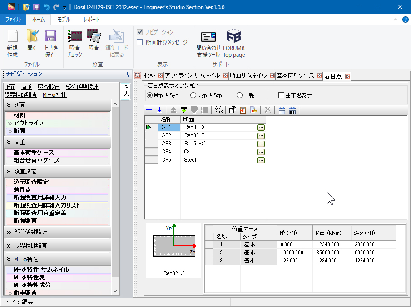Click the grey X delete icon
The height and width of the screenshot is (307, 411).
point(267,110)
